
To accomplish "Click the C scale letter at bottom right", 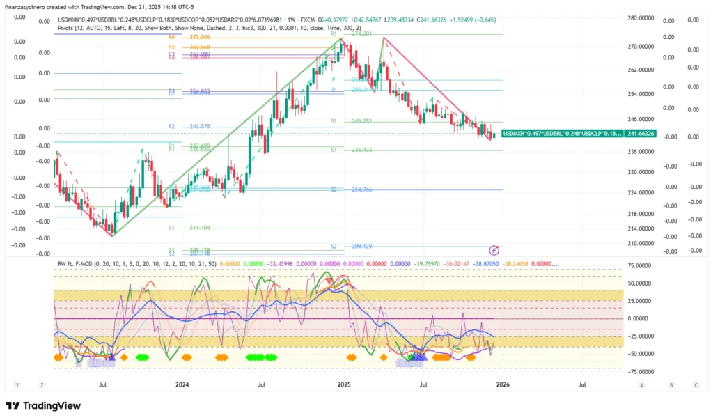I will click(x=695, y=384).
